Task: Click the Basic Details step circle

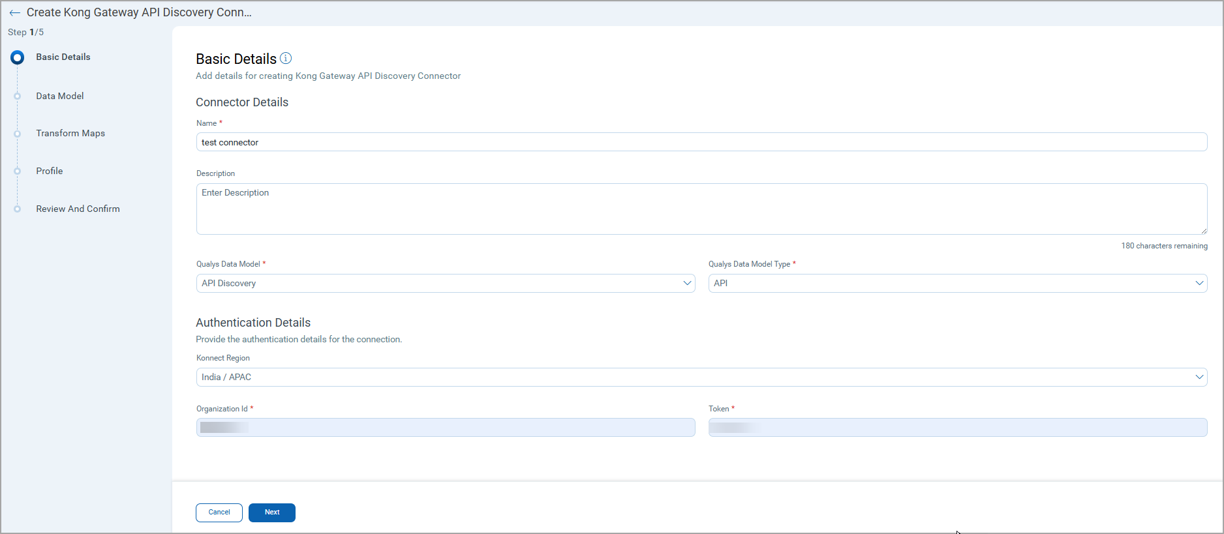Action: coord(18,57)
